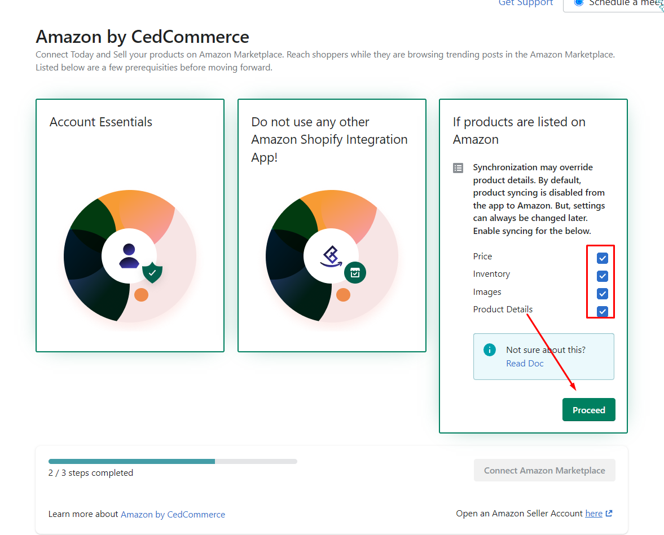Select the 'Do not use any other' card heading
This screenshot has width=664, height=535.
[329, 139]
